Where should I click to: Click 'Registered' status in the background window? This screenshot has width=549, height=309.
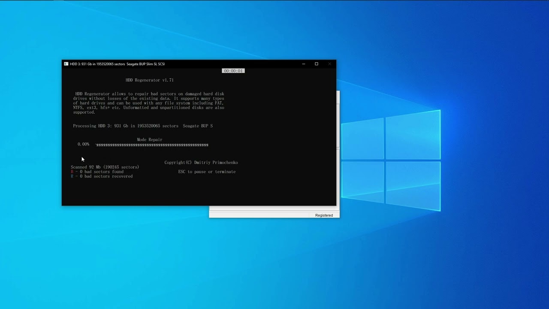(x=324, y=215)
